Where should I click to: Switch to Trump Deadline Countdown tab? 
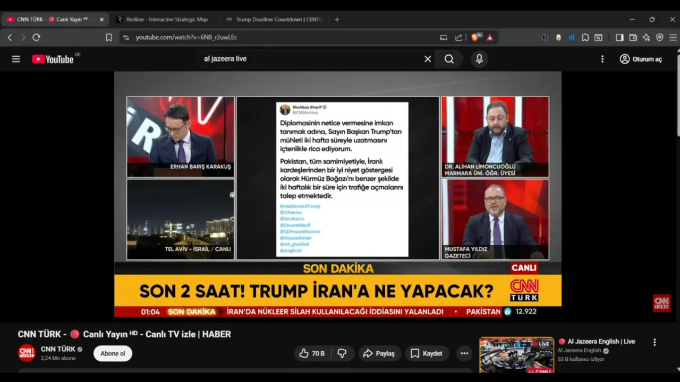[x=273, y=20]
